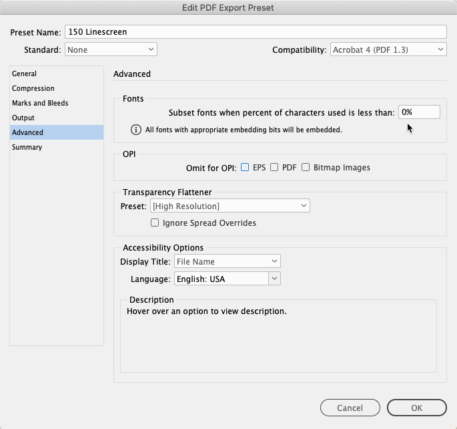The width and height of the screenshot is (457, 429).
Task: Open the Summary panel
Action: coord(57,147)
